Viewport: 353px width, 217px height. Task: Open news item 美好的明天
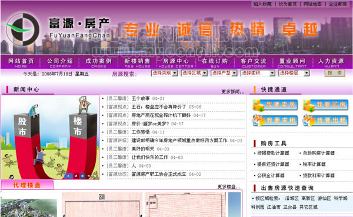(x=143, y=149)
